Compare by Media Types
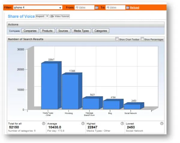This screenshot has height=143, width=180. coord(81,31)
